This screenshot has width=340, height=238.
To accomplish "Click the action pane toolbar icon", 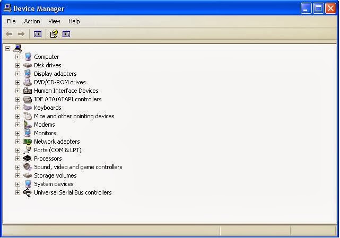I will tap(66, 34).
